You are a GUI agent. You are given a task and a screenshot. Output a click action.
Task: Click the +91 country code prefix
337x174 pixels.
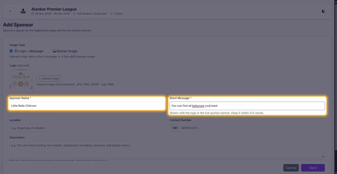pos(175,128)
